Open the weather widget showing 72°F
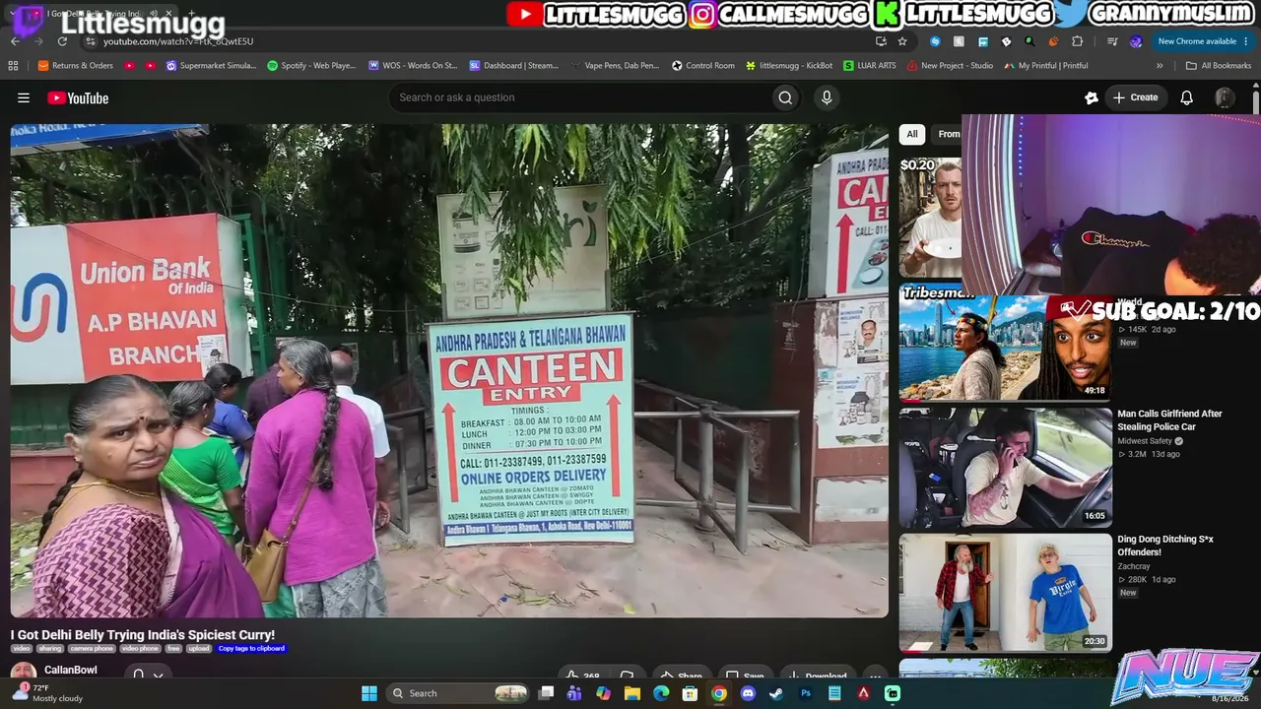The width and height of the screenshot is (1261, 709). pos(47,693)
